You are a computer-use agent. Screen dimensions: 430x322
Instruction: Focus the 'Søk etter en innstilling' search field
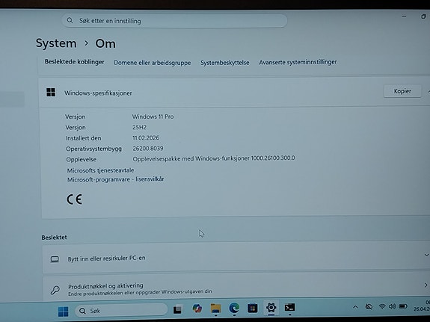(174, 21)
